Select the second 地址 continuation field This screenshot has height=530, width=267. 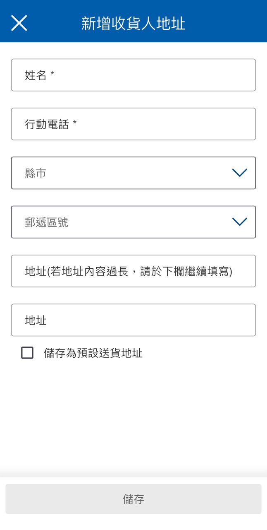tap(133, 320)
